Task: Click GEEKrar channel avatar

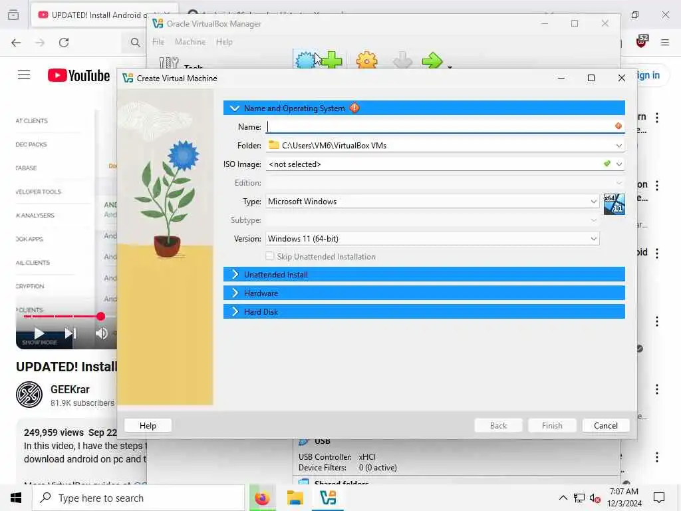Action: pyautogui.click(x=29, y=395)
